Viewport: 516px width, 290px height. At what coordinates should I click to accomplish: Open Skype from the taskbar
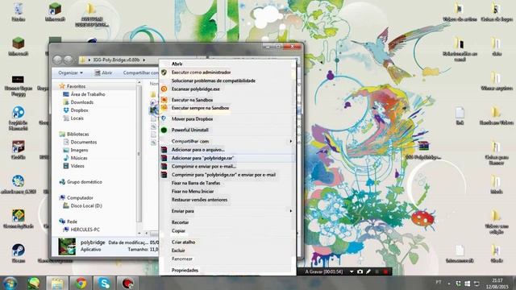pos(104,283)
